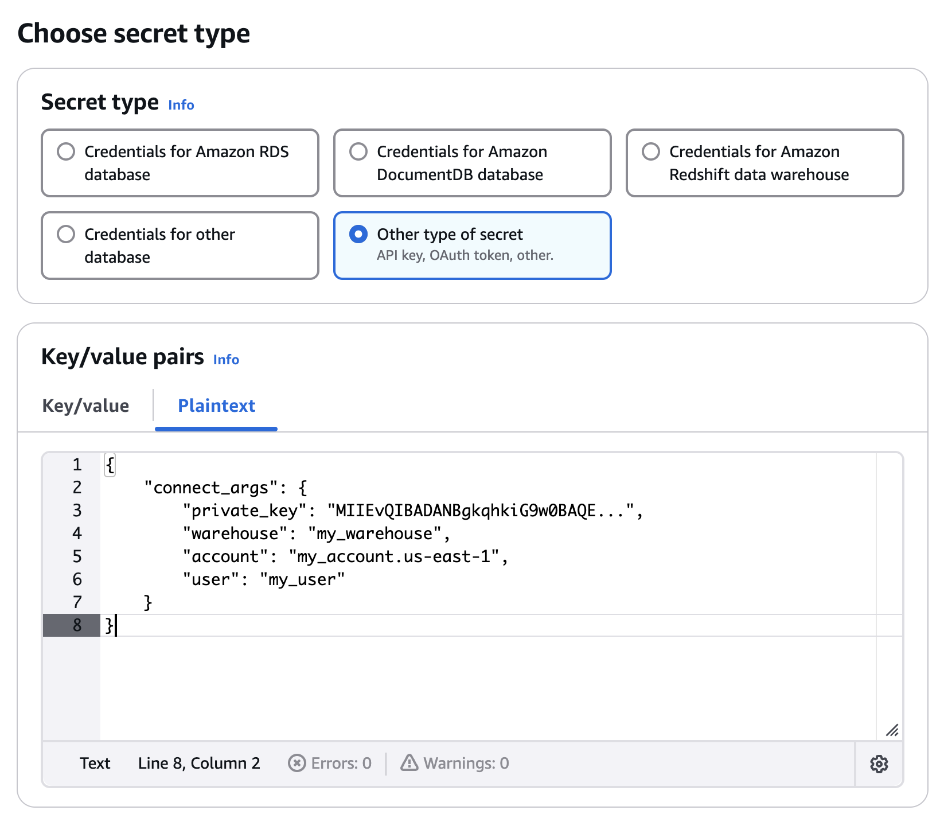Click the Text label in status bar
944x818 pixels.
tap(95, 763)
